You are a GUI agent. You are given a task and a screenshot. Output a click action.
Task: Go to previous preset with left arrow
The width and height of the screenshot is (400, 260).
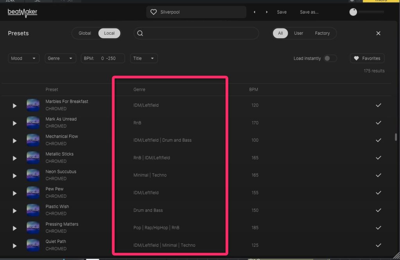pyautogui.click(x=255, y=12)
